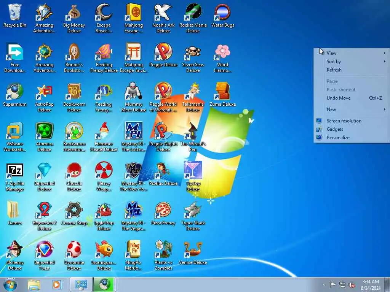Select The Wizard's Pen shortcut
This screenshot has width=390, height=292.
(193, 137)
